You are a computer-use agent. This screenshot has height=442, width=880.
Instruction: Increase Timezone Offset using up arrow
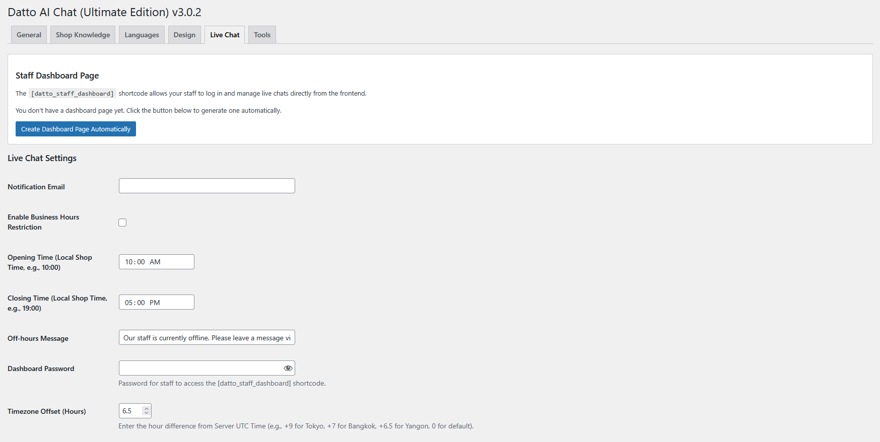pos(147,409)
